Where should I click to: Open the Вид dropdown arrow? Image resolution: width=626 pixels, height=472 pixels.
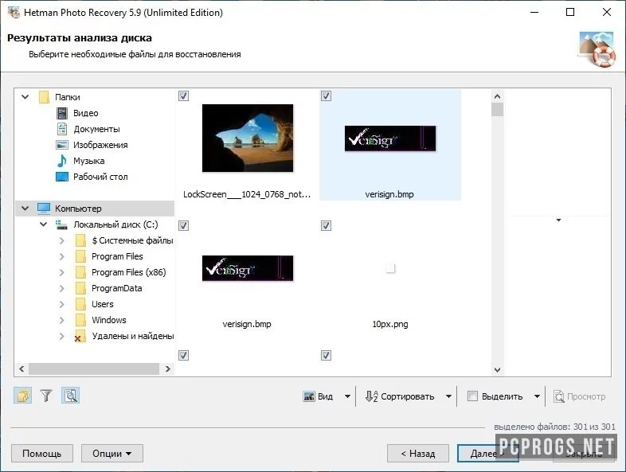pyautogui.click(x=347, y=396)
